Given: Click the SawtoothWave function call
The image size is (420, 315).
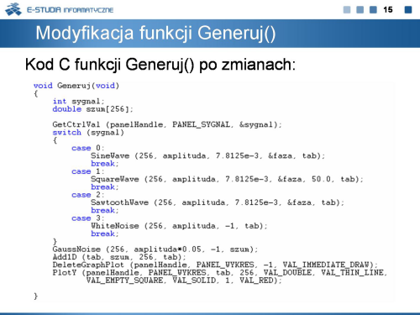Looking at the screenshot, I should [x=218, y=202].
